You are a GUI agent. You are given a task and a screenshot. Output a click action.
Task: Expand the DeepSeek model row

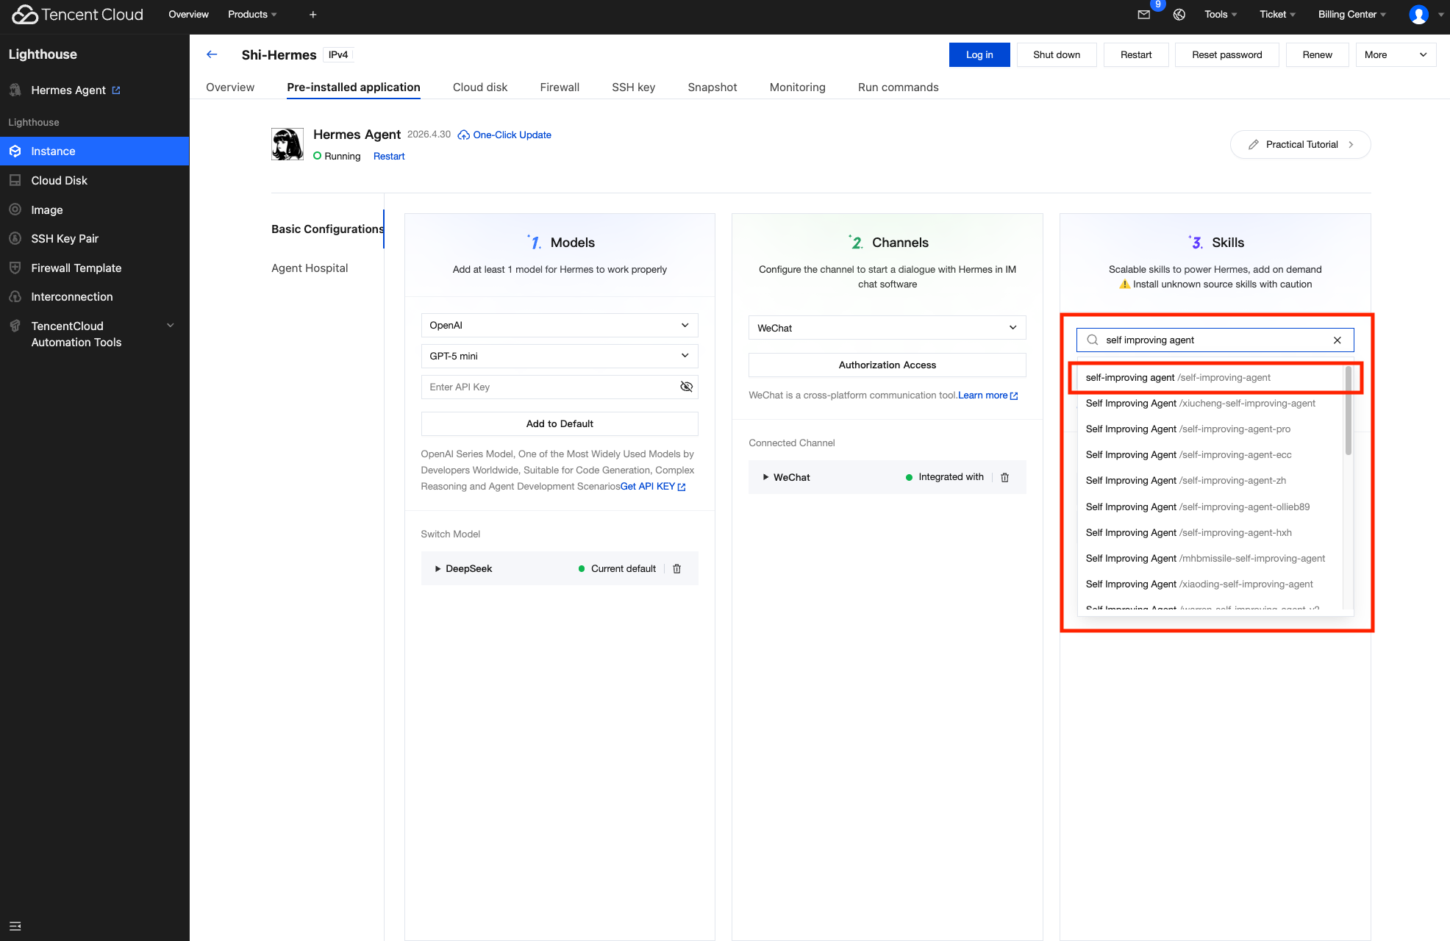[438, 569]
